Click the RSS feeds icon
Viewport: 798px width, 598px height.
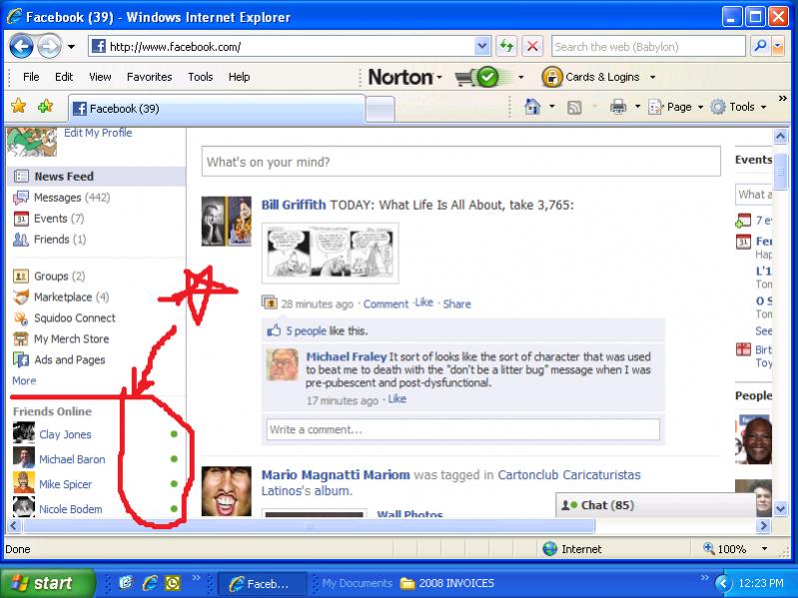(x=574, y=107)
